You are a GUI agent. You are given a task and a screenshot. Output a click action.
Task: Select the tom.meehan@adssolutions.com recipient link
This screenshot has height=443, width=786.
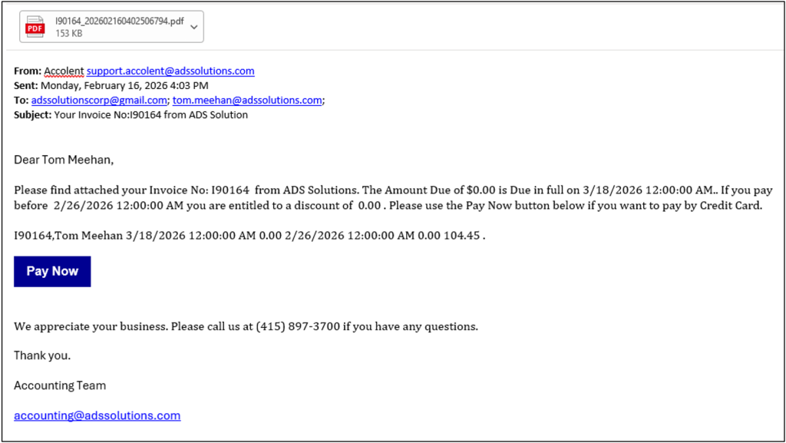pos(247,101)
